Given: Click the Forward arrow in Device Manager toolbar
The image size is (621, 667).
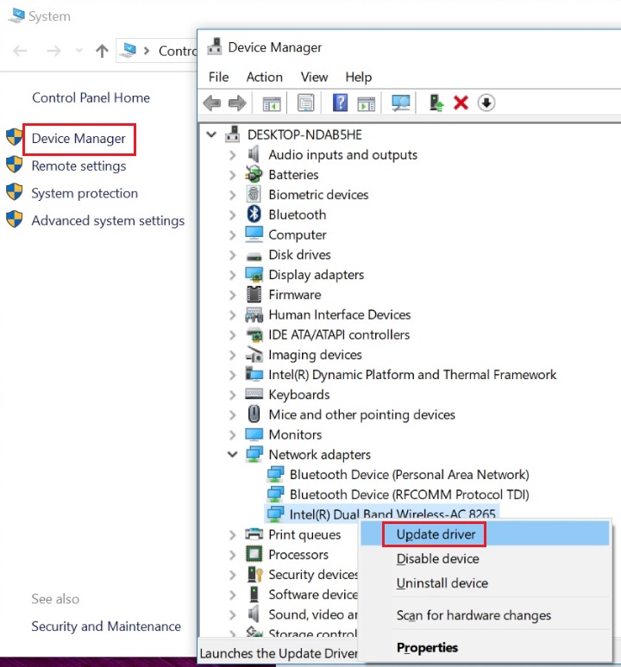Looking at the screenshot, I should pos(237,103).
